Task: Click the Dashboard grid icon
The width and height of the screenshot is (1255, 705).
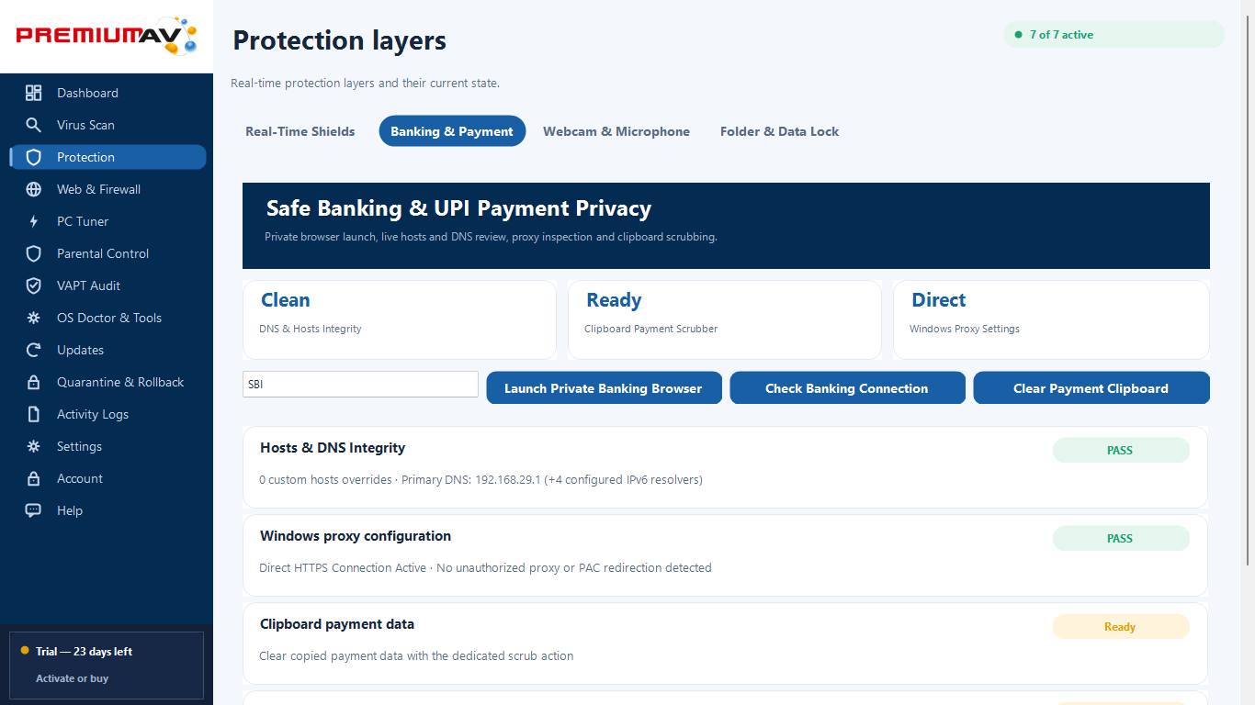Action: click(34, 93)
